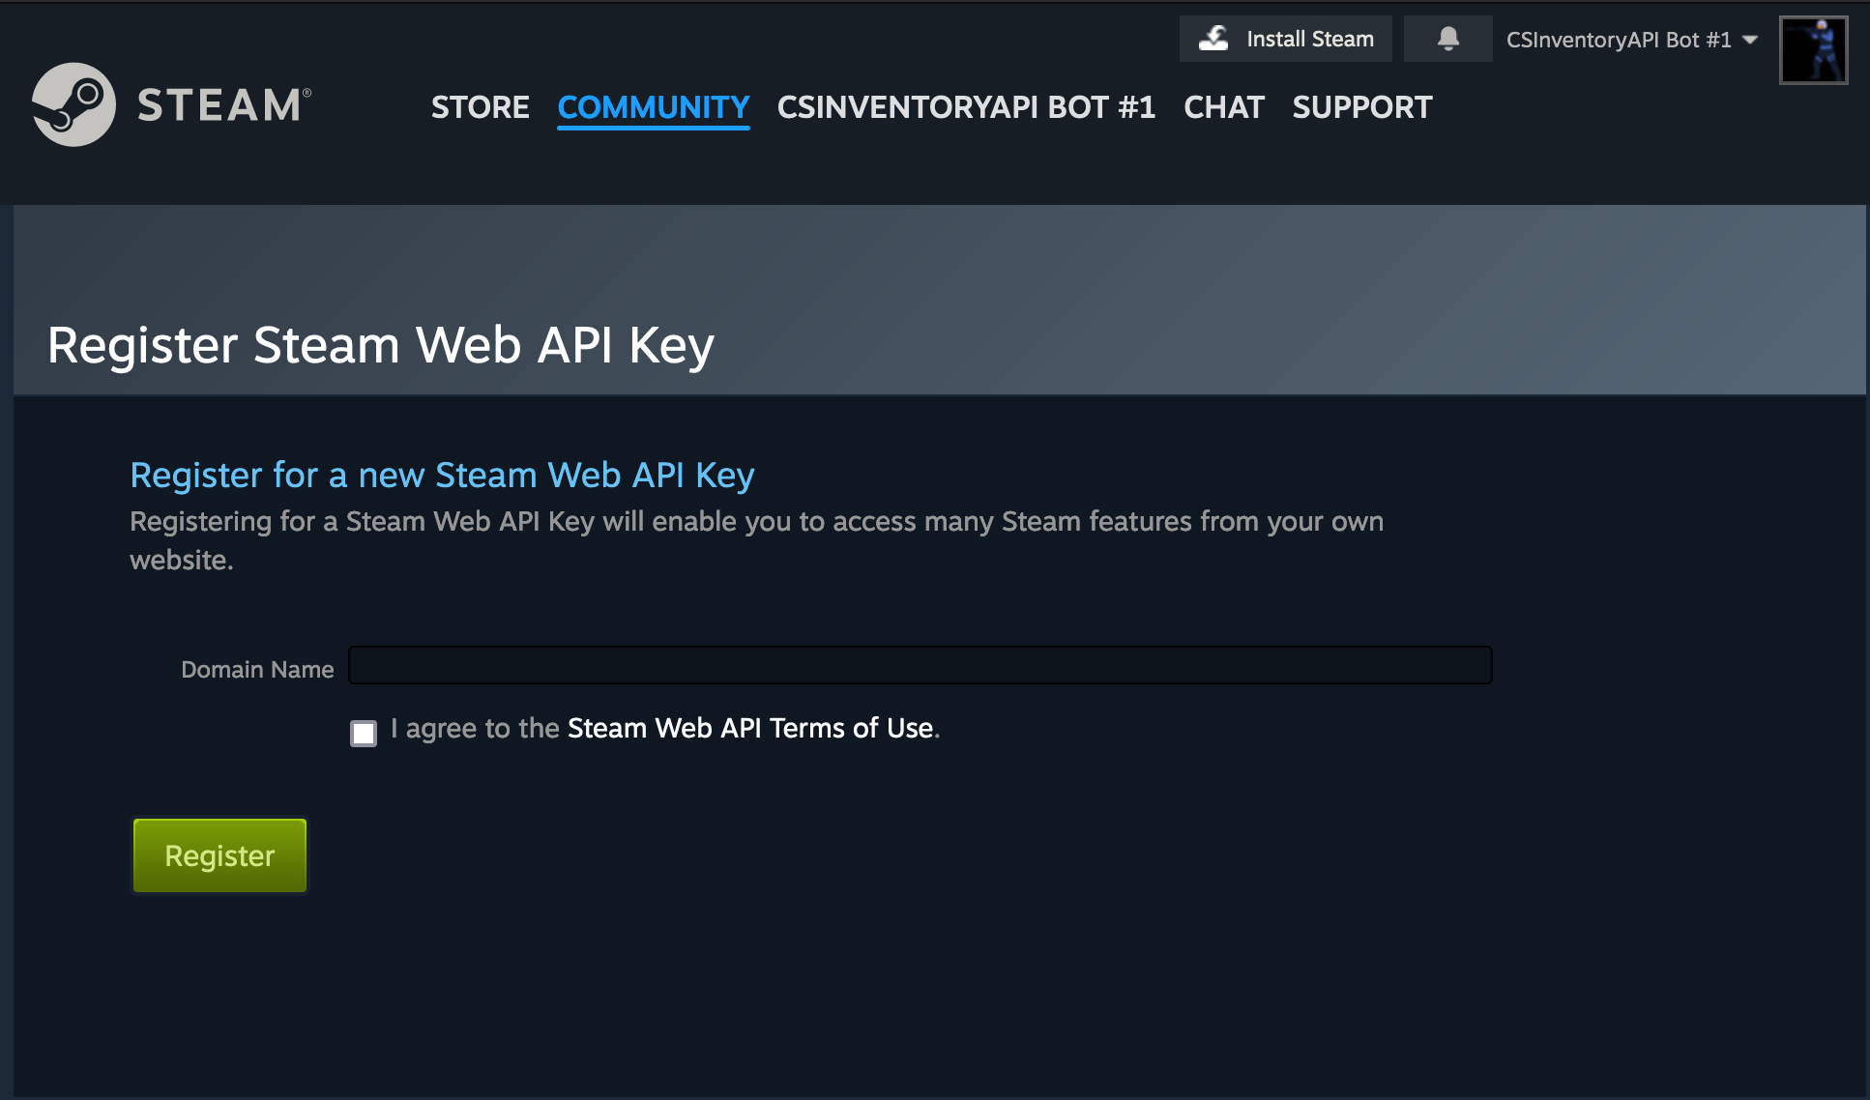This screenshot has width=1870, height=1100.
Task: Click the Steam logo icon
Action: tap(73, 104)
